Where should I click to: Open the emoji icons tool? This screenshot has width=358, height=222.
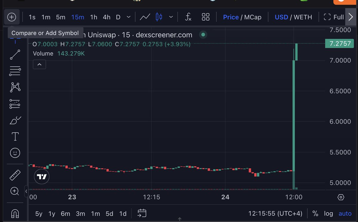15,153
